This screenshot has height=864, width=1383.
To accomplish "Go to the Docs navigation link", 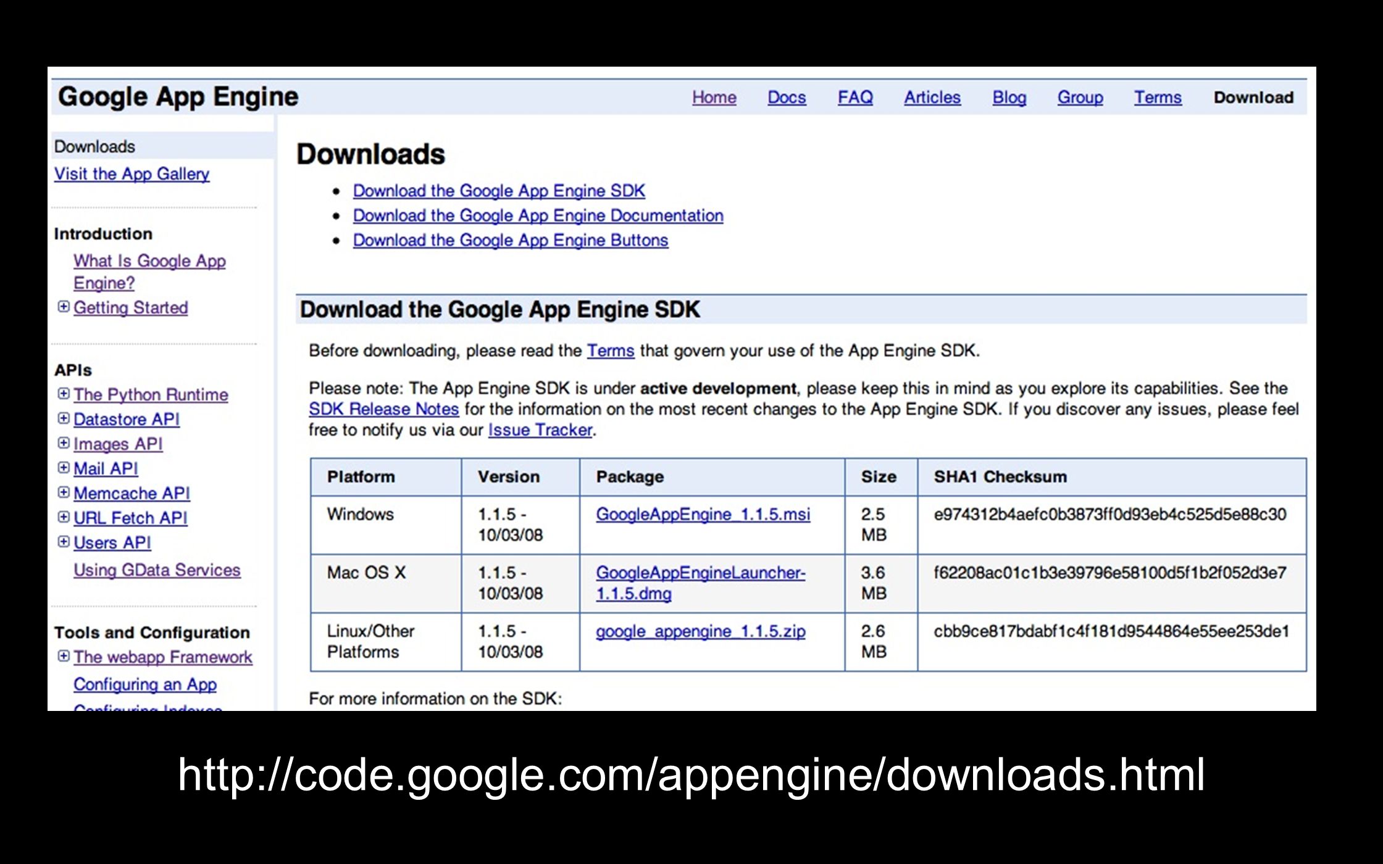I will pos(787,98).
